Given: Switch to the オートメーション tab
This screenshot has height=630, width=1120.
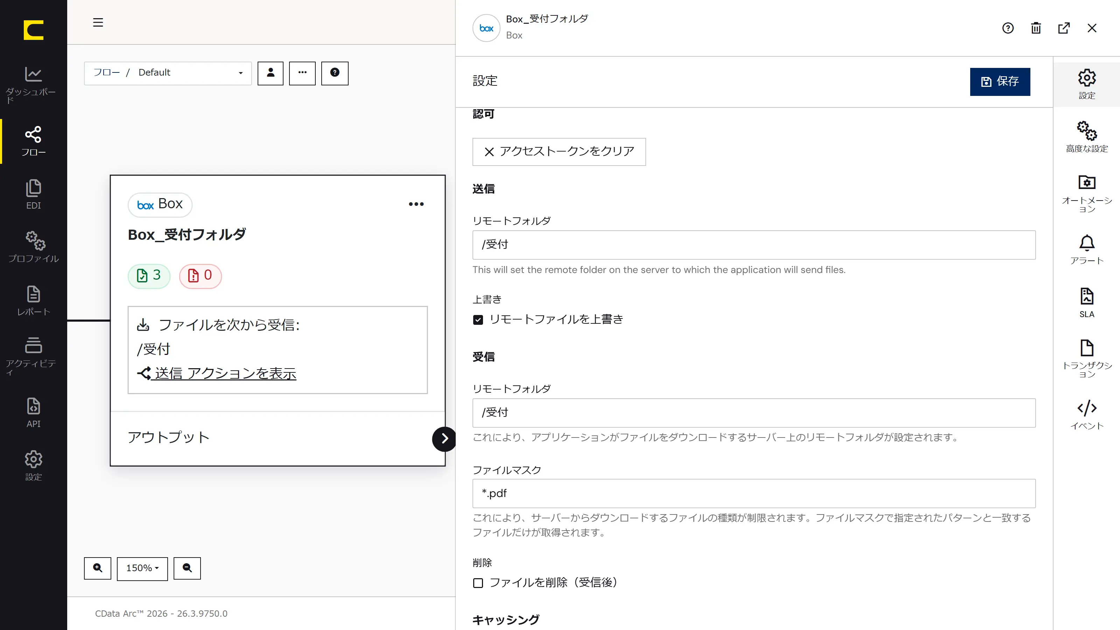Looking at the screenshot, I should coord(1086,194).
